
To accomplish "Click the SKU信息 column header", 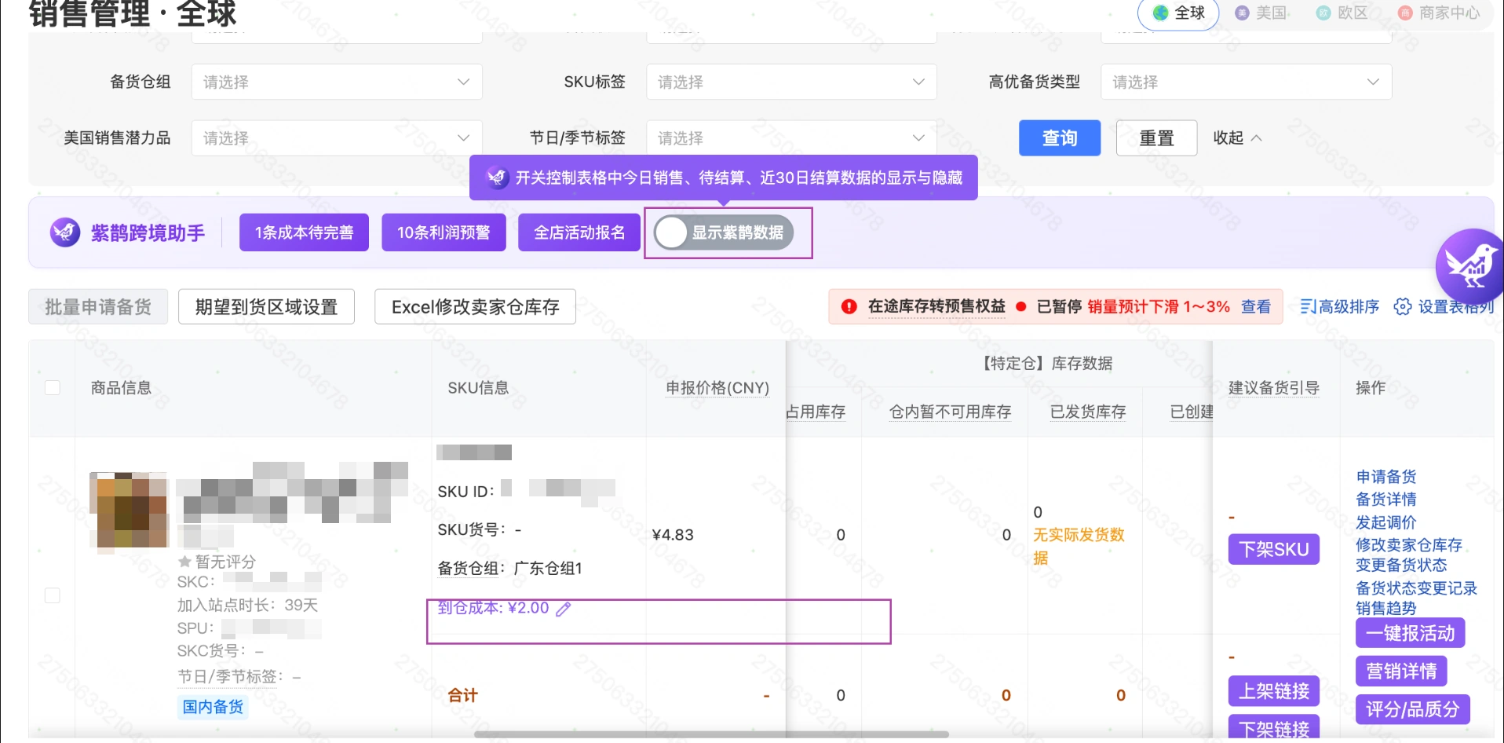I will (x=478, y=388).
